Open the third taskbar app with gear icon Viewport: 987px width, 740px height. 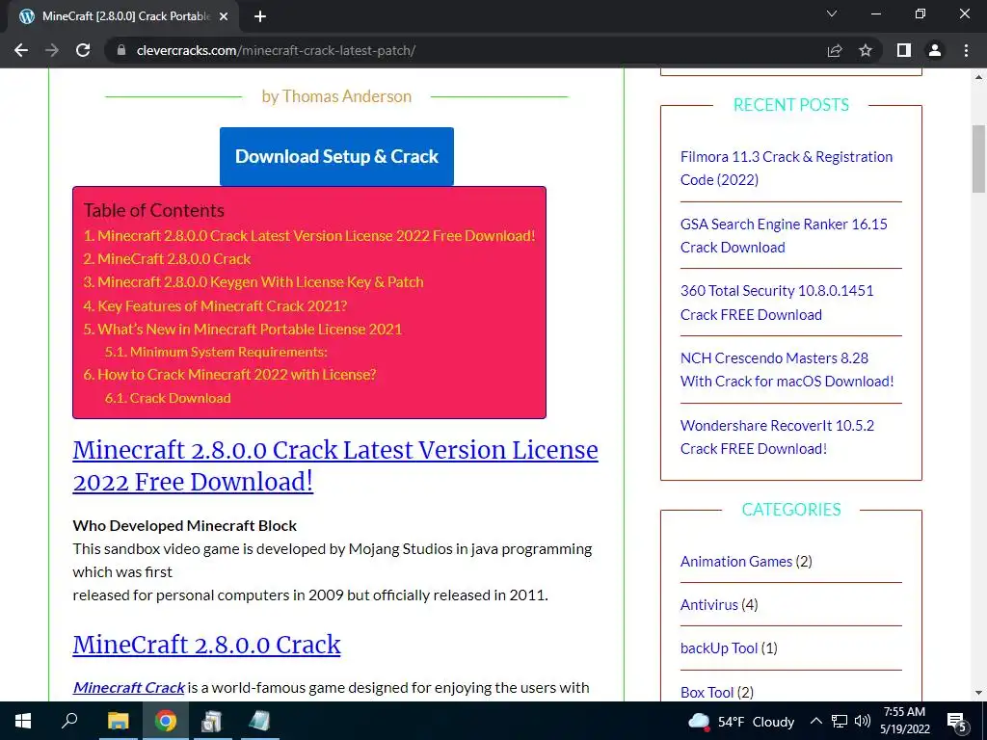(x=212, y=721)
